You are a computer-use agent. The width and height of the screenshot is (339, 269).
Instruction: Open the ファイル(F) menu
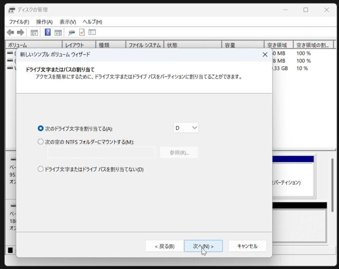point(19,22)
